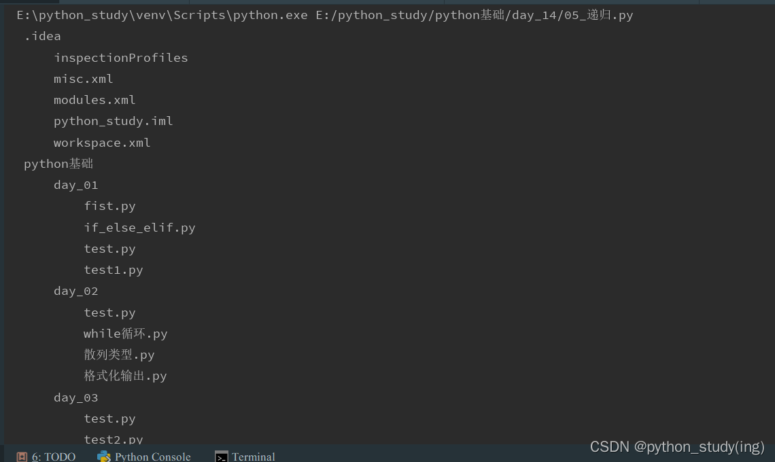Click the while循环.py filename text
This screenshot has width=775, height=462.
[x=125, y=333]
